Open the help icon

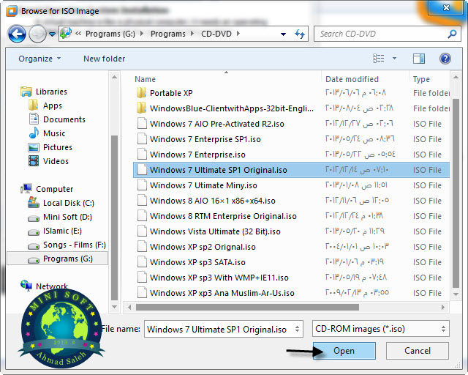(445, 59)
